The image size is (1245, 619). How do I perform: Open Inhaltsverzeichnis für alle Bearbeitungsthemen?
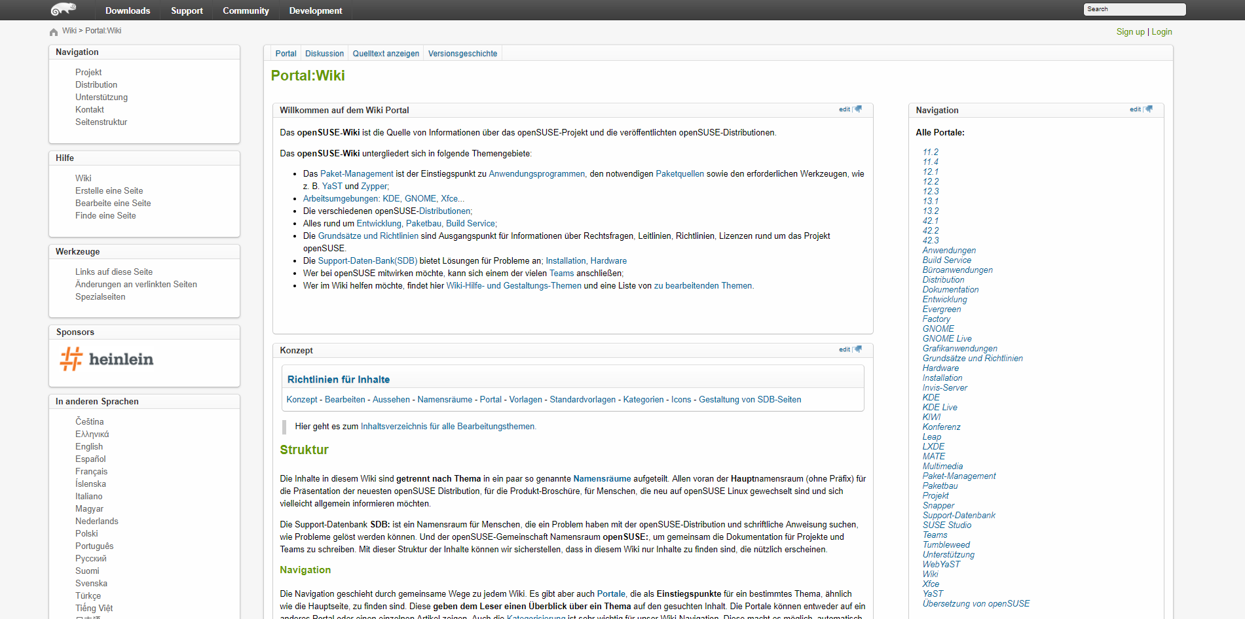pos(447,427)
